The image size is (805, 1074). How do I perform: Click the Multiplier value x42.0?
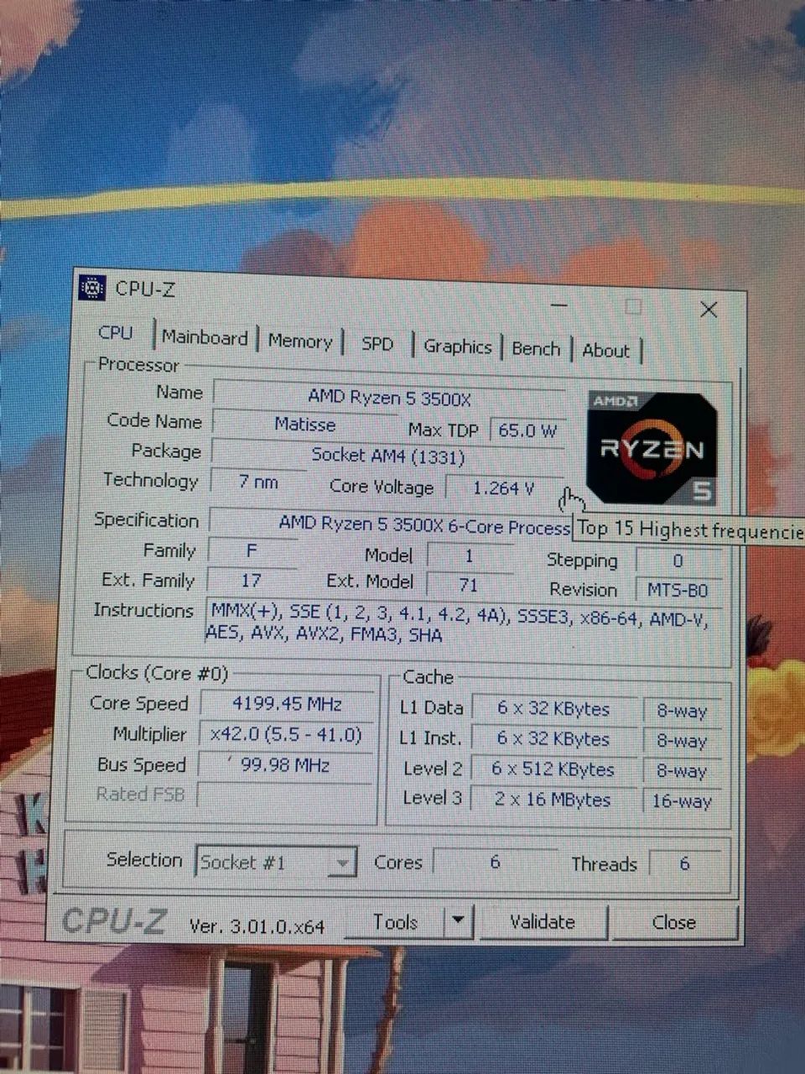click(286, 735)
